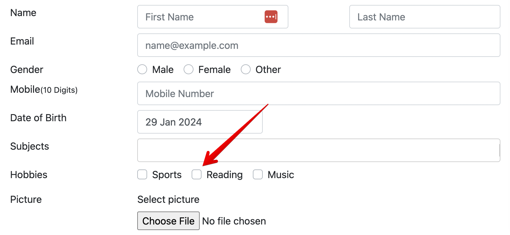Choose the Female gender option
Image resolution: width=510 pixels, height=235 pixels.
tap(189, 69)
